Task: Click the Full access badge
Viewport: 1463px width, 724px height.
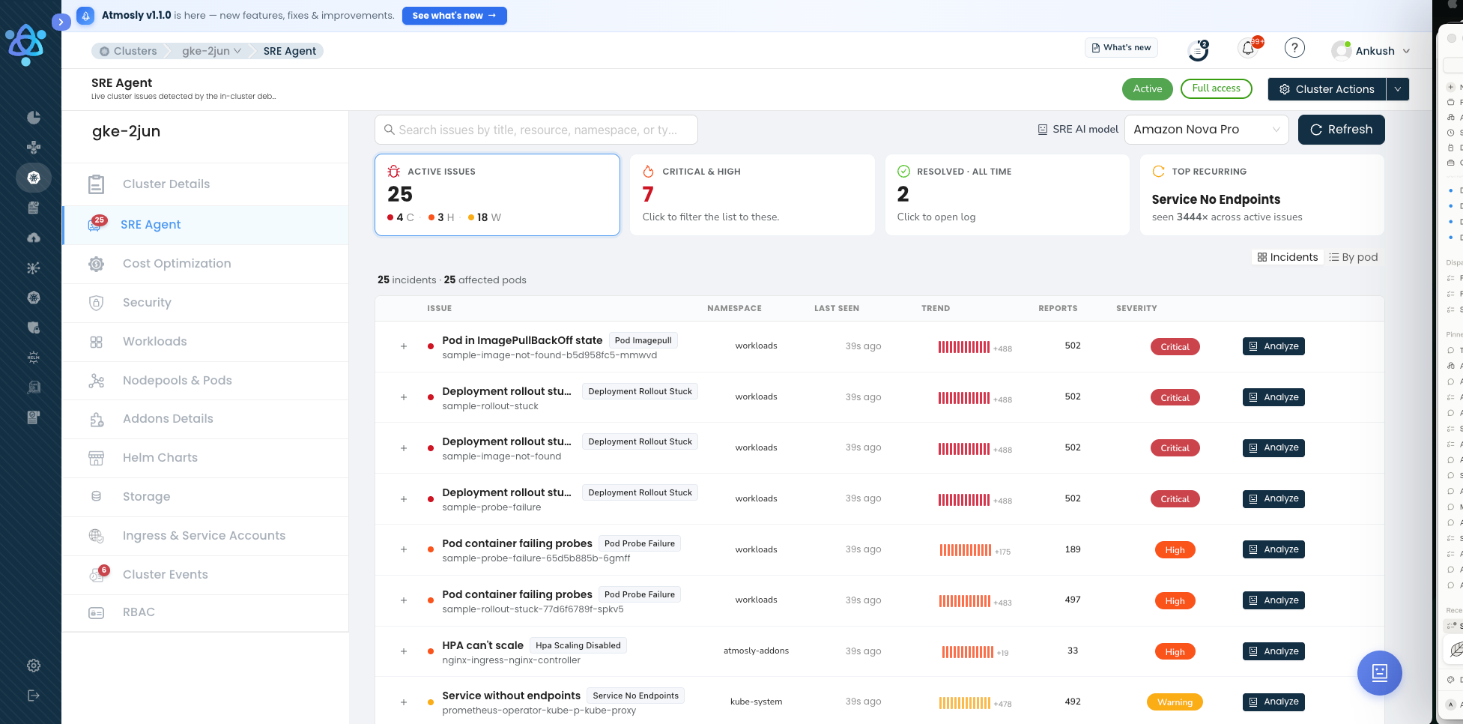Action: (x=1216, y=88)
